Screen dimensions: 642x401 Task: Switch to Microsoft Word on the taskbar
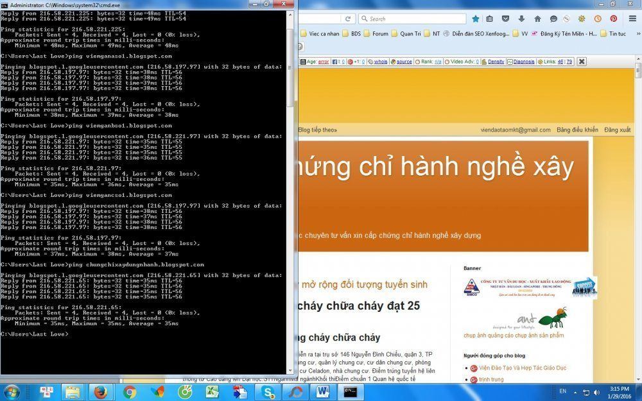pyautogui.click(x=323, y=393)
